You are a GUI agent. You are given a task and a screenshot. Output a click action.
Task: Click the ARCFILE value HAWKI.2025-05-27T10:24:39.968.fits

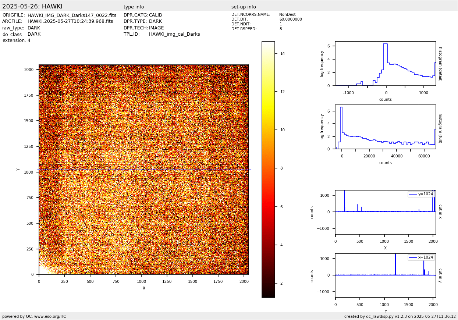pyautogui.click(x=70, y=22)
